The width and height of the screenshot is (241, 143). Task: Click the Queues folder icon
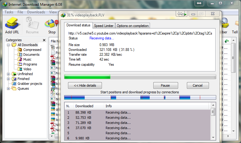click(14, 88)
